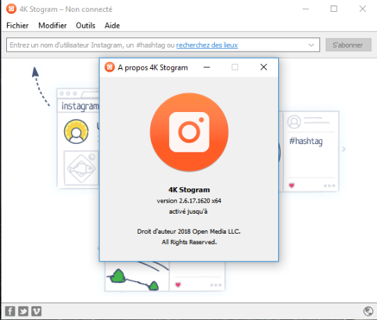Minimize the A propos 4K Stogram dialog
Image resolution: width=377 pixels, height=320 pixels.
207,67
